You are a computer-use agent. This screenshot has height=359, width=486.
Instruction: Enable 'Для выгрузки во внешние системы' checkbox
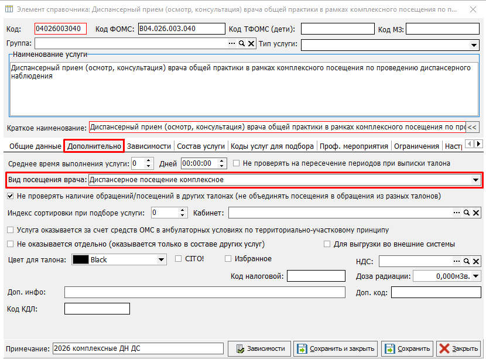327,244
